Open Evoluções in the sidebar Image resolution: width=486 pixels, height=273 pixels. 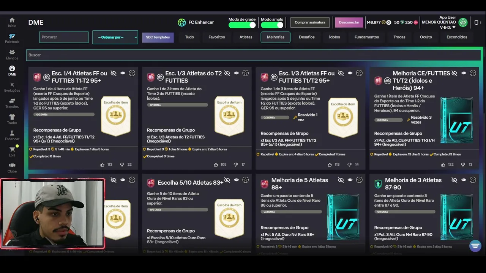12,87
